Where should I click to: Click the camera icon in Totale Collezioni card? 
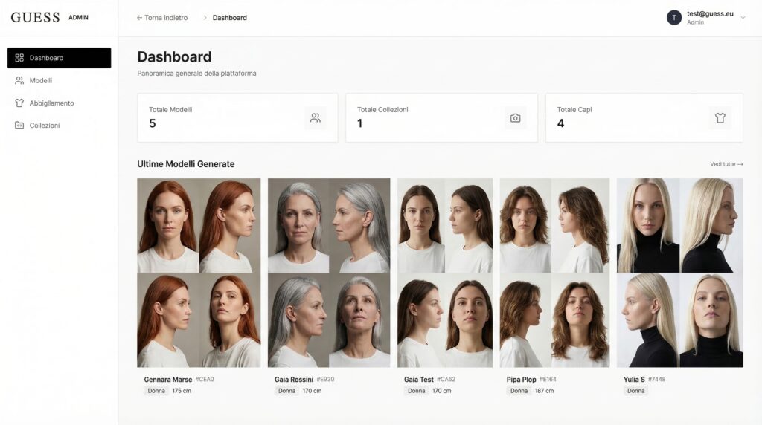point(515,117)
